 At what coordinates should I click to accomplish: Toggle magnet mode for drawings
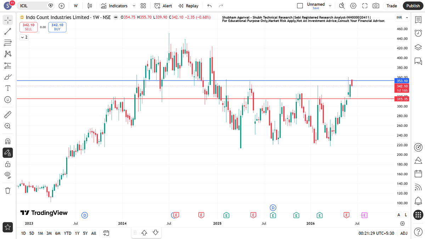tap(8, 141)
